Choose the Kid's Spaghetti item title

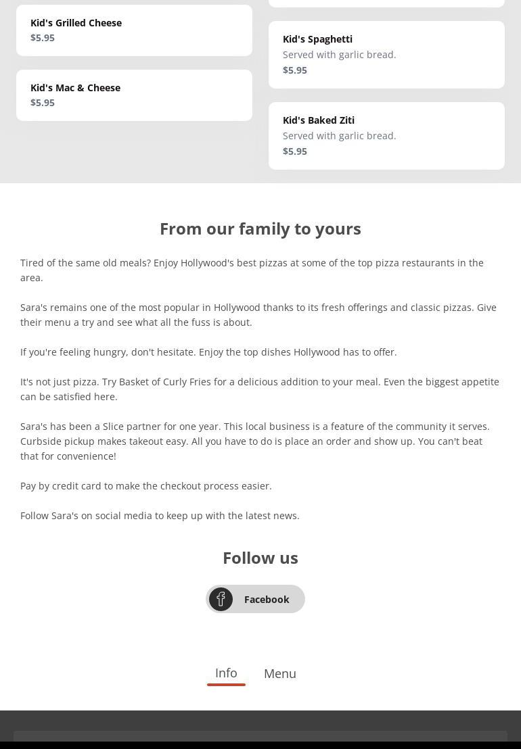(x=317, y=39)
